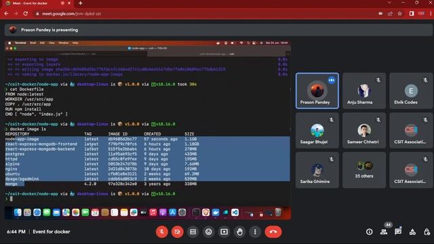Screen dimensions: 434x244
Task: Open View menu in shared Mac screen
Action: [52, 43]
